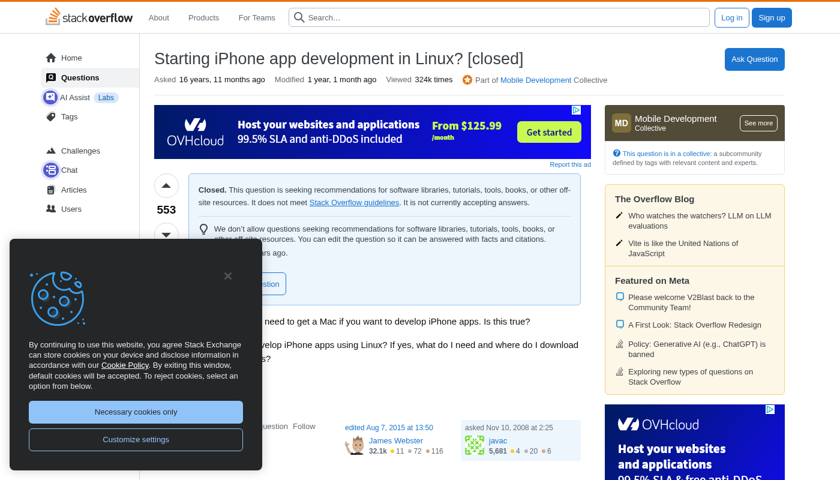840x480 pixels.
Task: Open AI Assist from the sidebar
Action: [75, 97]
